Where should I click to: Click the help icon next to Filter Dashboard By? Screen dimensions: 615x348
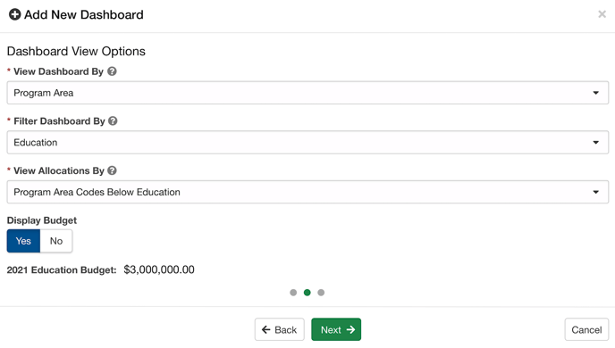(x=113, y=121)
